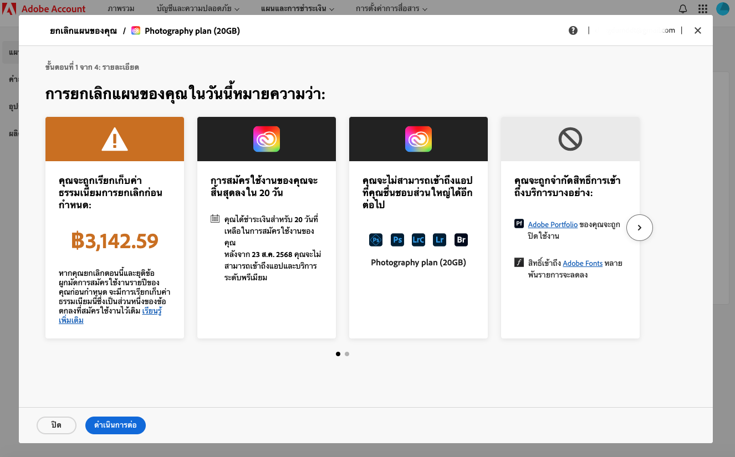Click the Photoshop Express app icon
The image size is (735, 457).
coord(376,239)
